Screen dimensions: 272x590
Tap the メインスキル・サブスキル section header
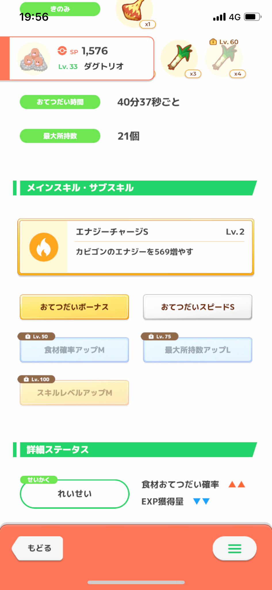[135, 188]
